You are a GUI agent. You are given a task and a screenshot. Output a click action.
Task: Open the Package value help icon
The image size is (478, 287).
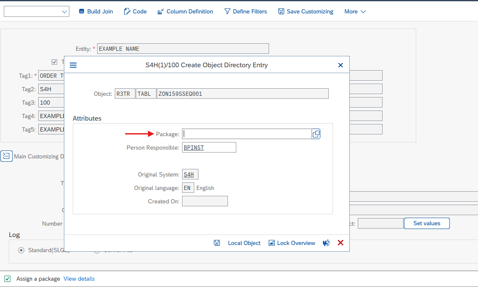coord(316,134)
